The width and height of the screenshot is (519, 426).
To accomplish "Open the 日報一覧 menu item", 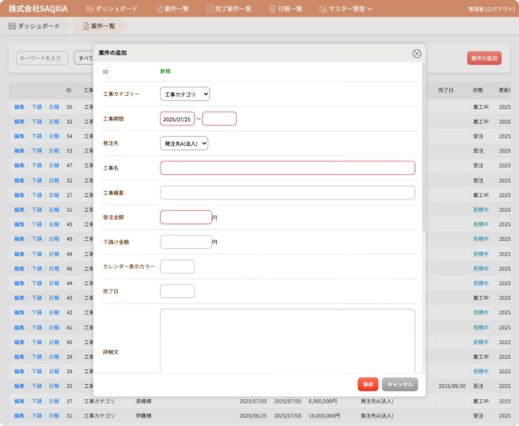I will click(x=286, y=9).
